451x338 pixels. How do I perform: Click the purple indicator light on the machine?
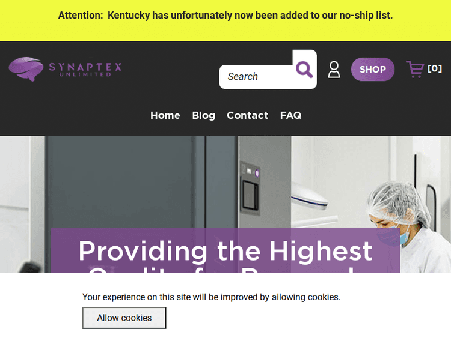click(x=257, y=173)
